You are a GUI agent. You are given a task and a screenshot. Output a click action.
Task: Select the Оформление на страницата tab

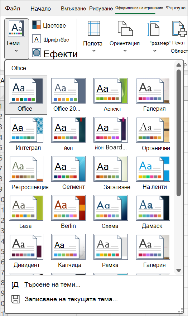(x=139, y=8)
